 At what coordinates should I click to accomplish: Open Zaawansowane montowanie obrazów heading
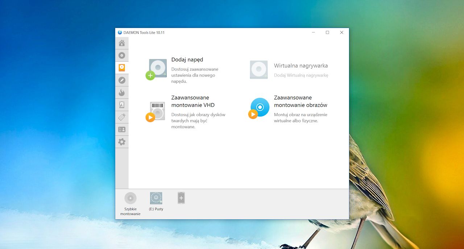[x=301, y=101]
